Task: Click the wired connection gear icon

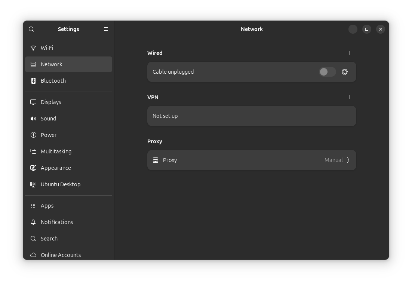Action: pyautogui.click(x=345, y=72)
